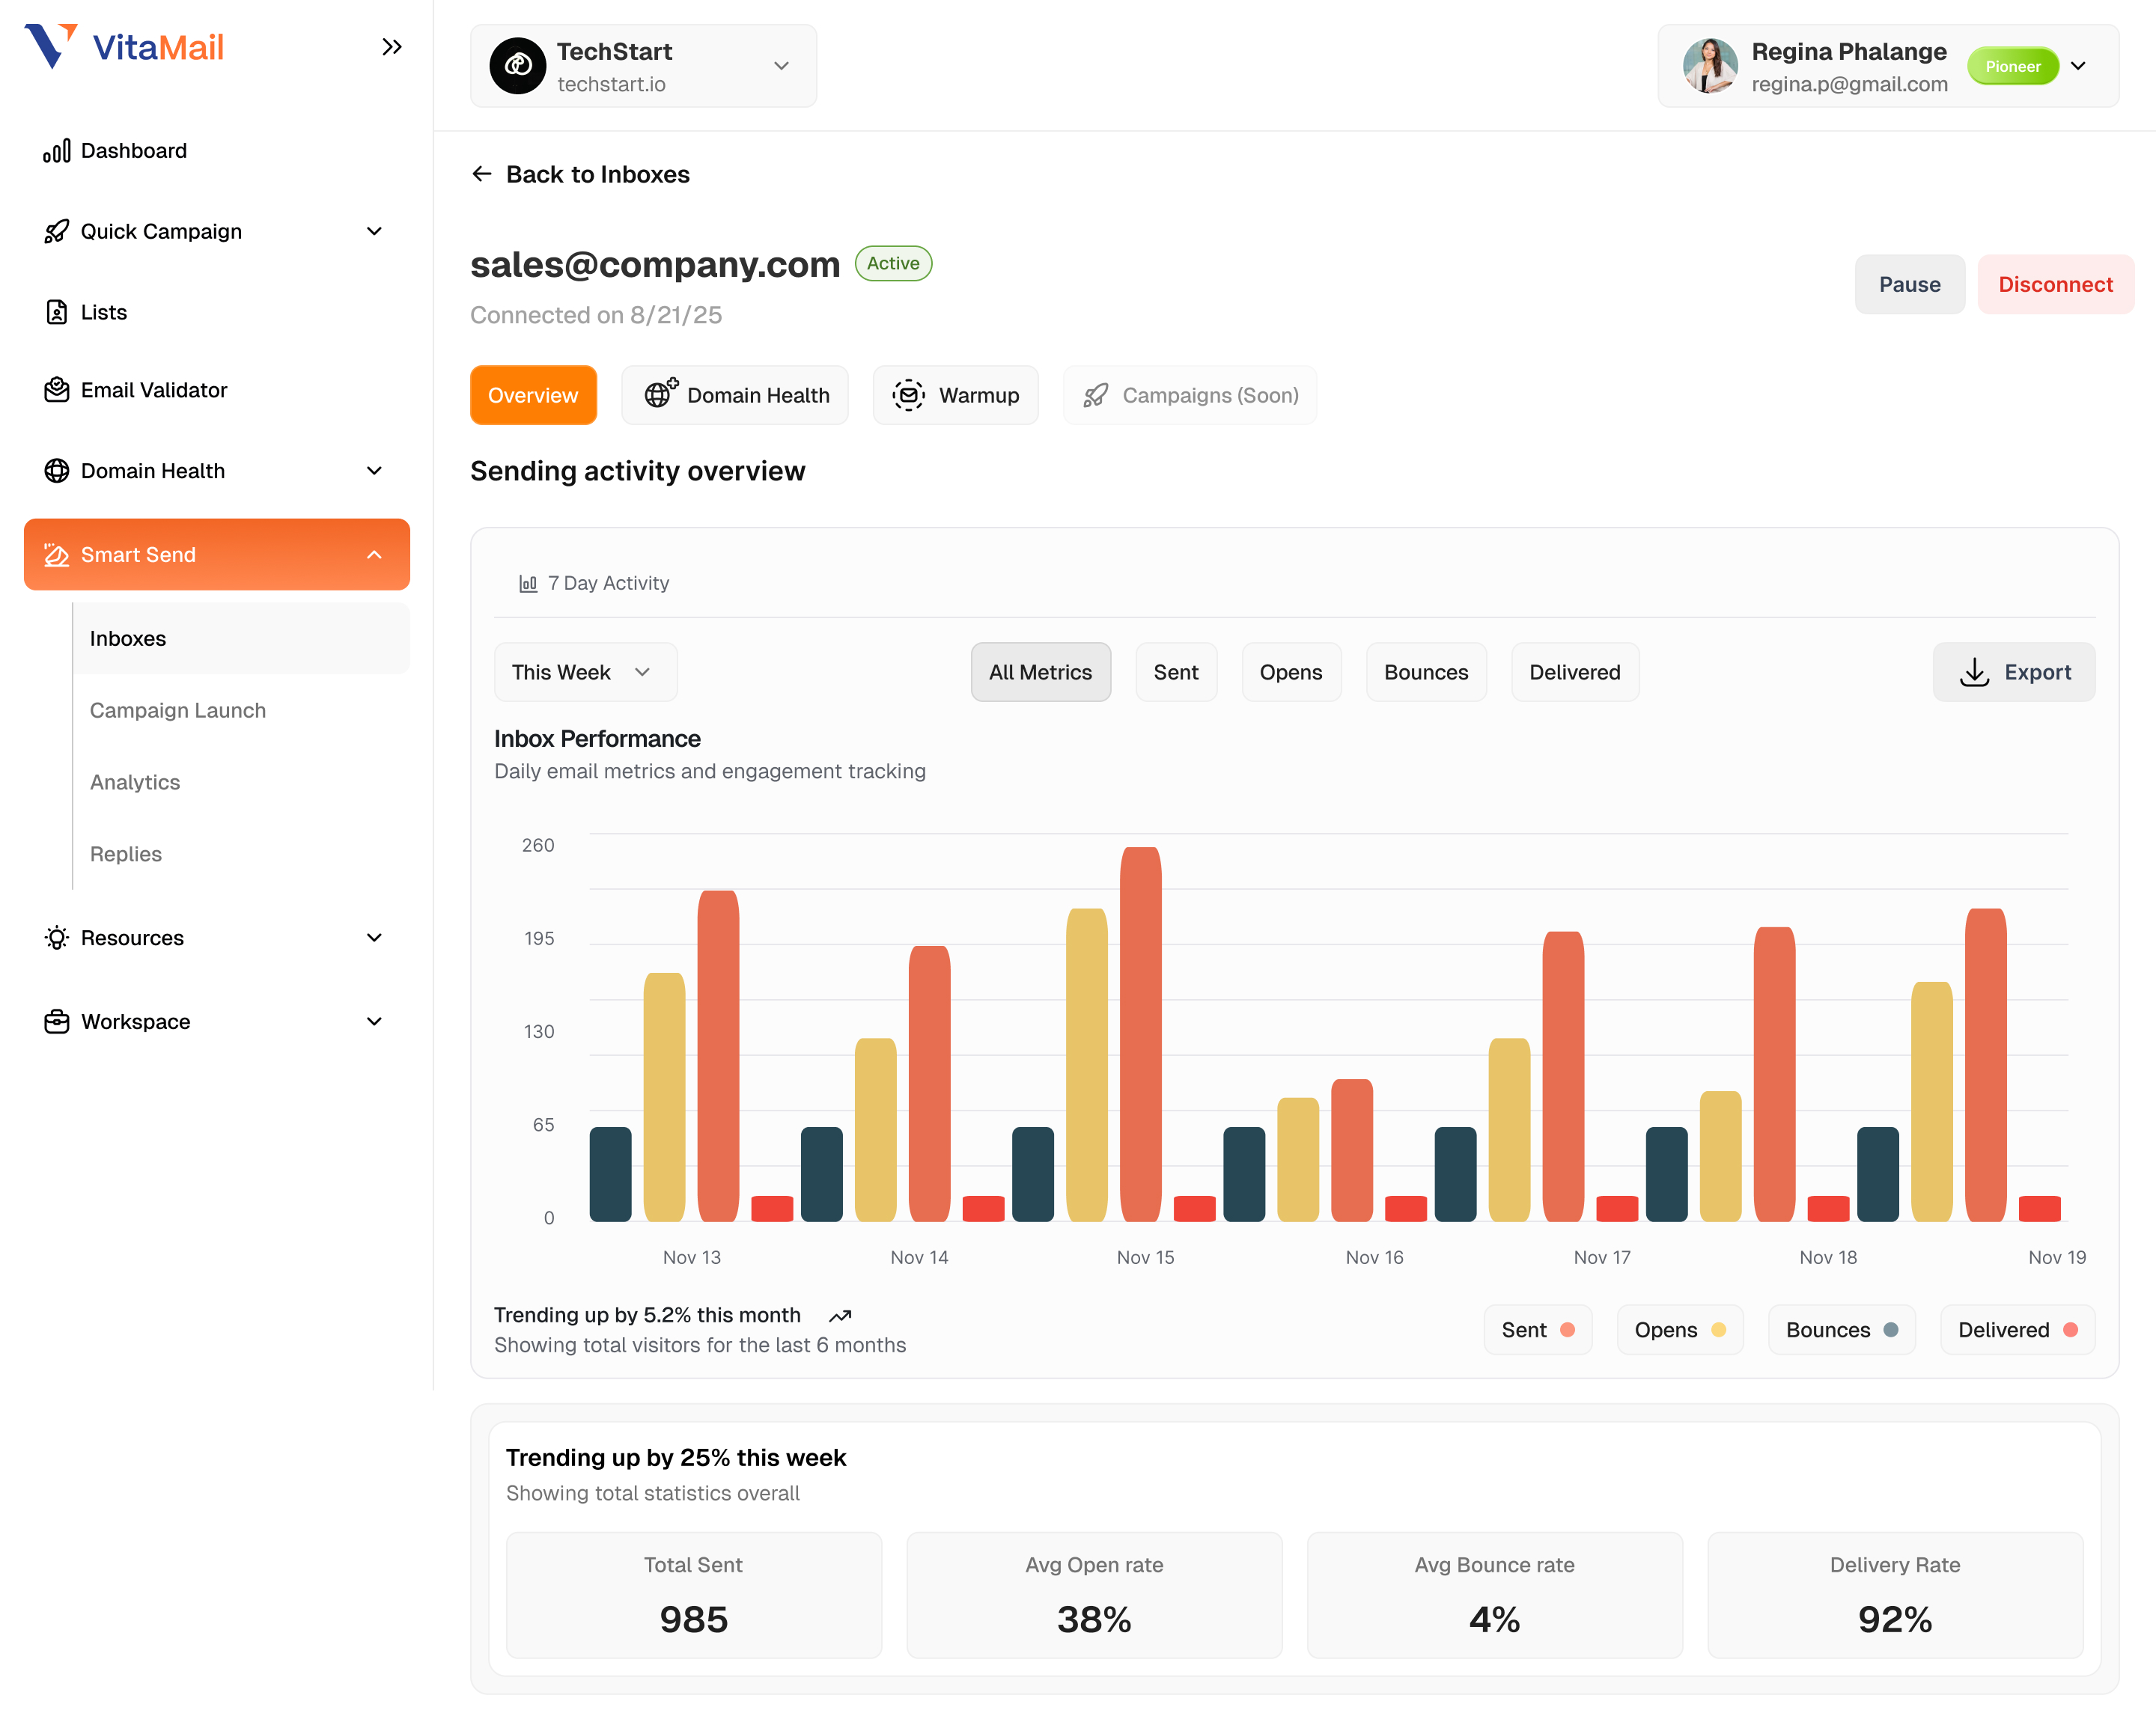Viewport: 2156px width, 1719px height.
Task: Pause the sales@company.com inbox
Action: click(x=1910, y=285)
